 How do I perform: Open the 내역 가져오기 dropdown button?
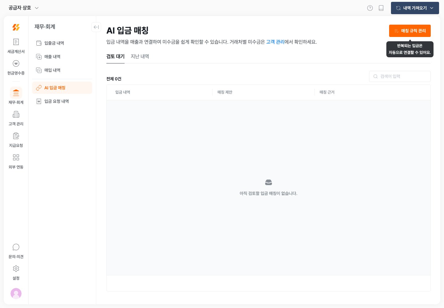415,8
